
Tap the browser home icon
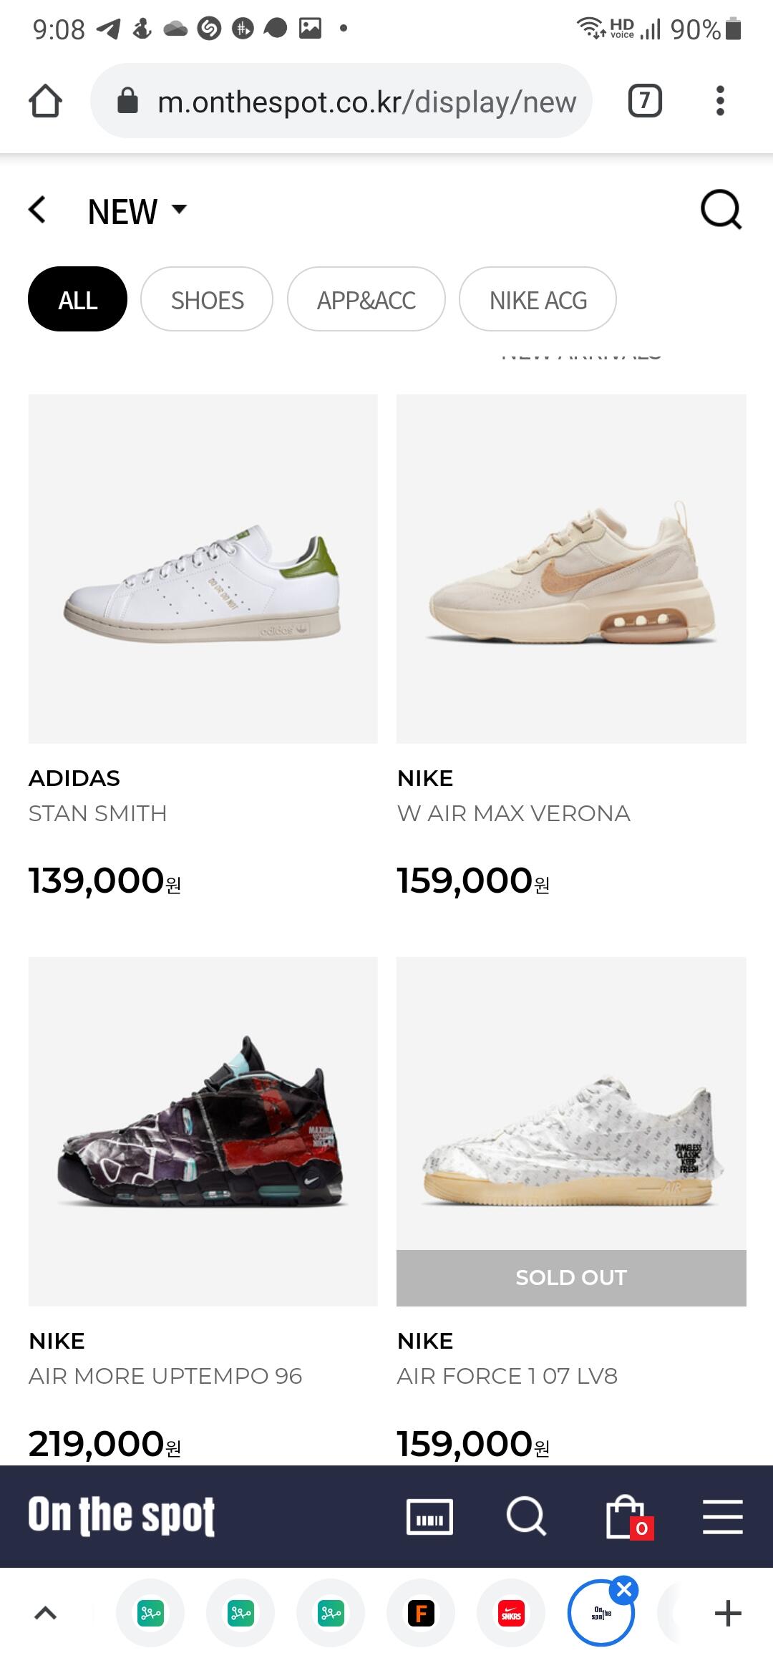[x=45, y=101]
